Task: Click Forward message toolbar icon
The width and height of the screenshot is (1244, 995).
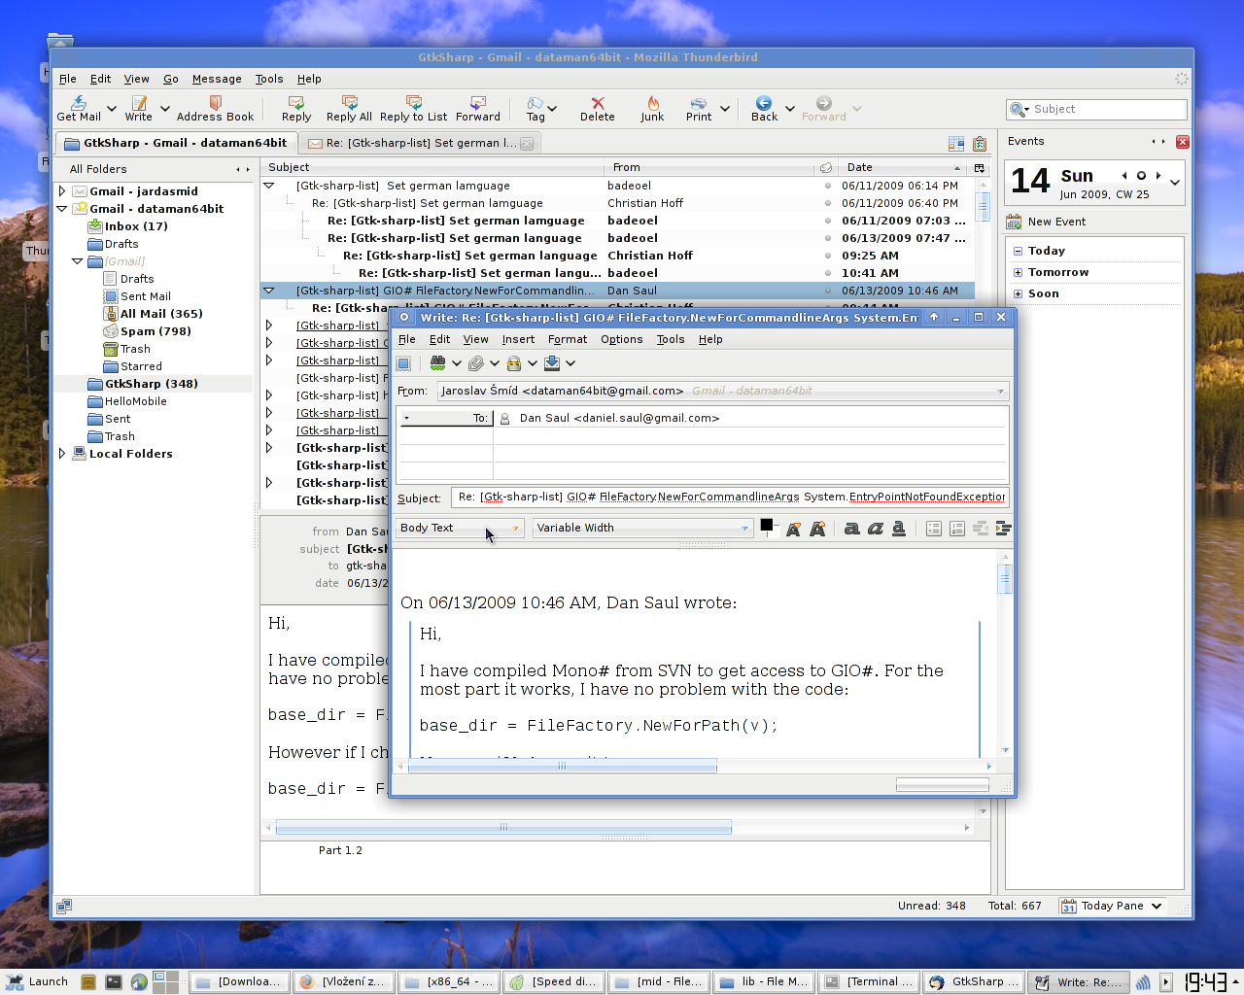Action: click(477, 108)
